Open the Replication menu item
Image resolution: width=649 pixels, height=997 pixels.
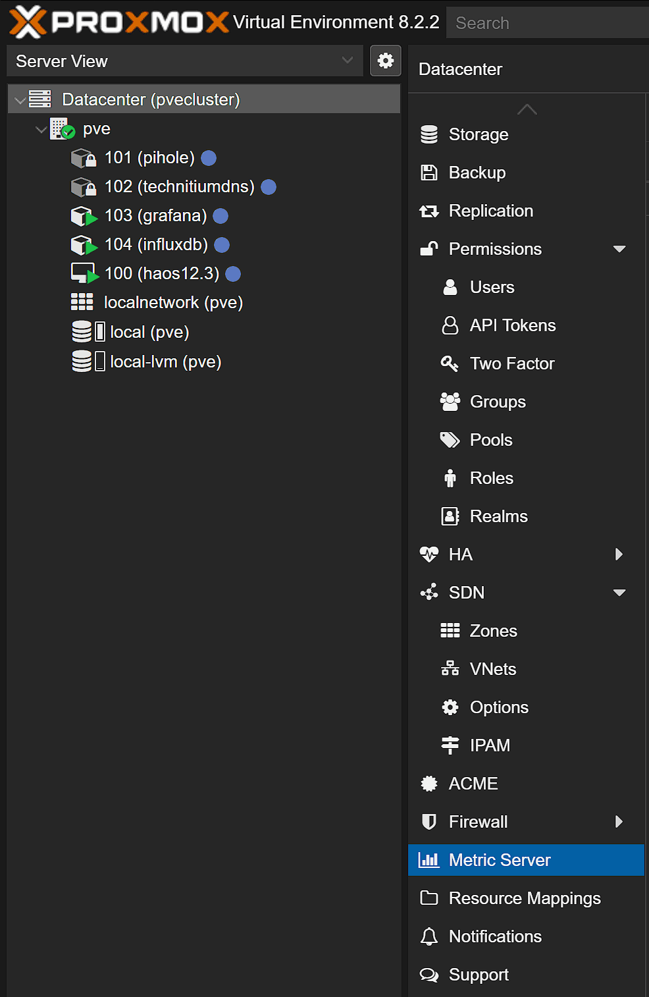coord(526,211)
